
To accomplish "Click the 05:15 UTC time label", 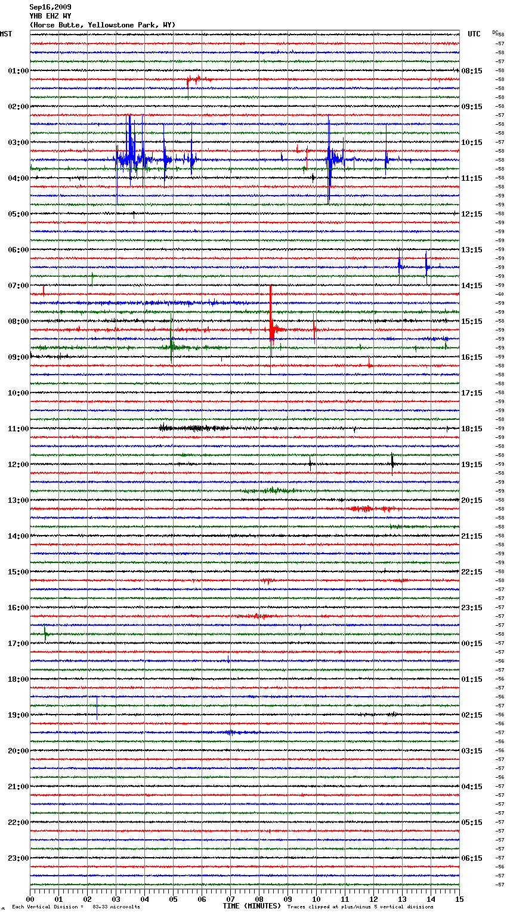I will (x=472, y=823).
